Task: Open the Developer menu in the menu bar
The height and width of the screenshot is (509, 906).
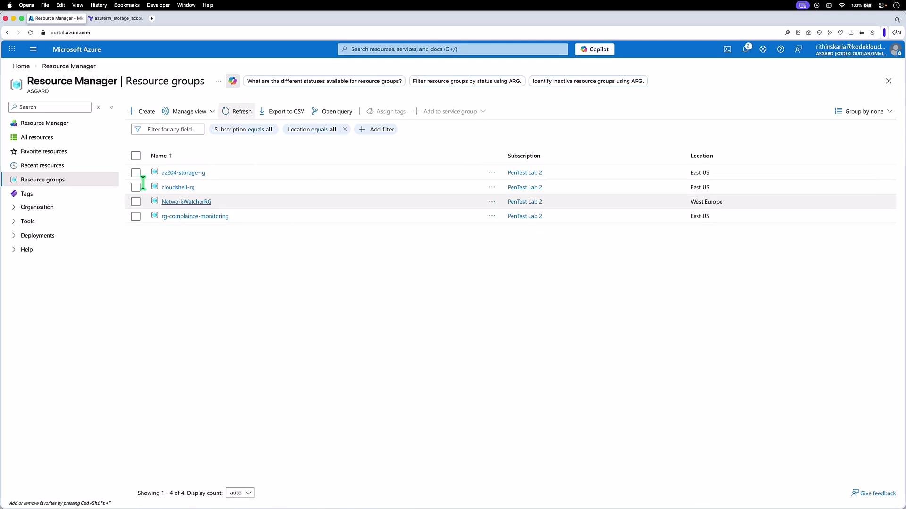Action: [x=158, y=5]
